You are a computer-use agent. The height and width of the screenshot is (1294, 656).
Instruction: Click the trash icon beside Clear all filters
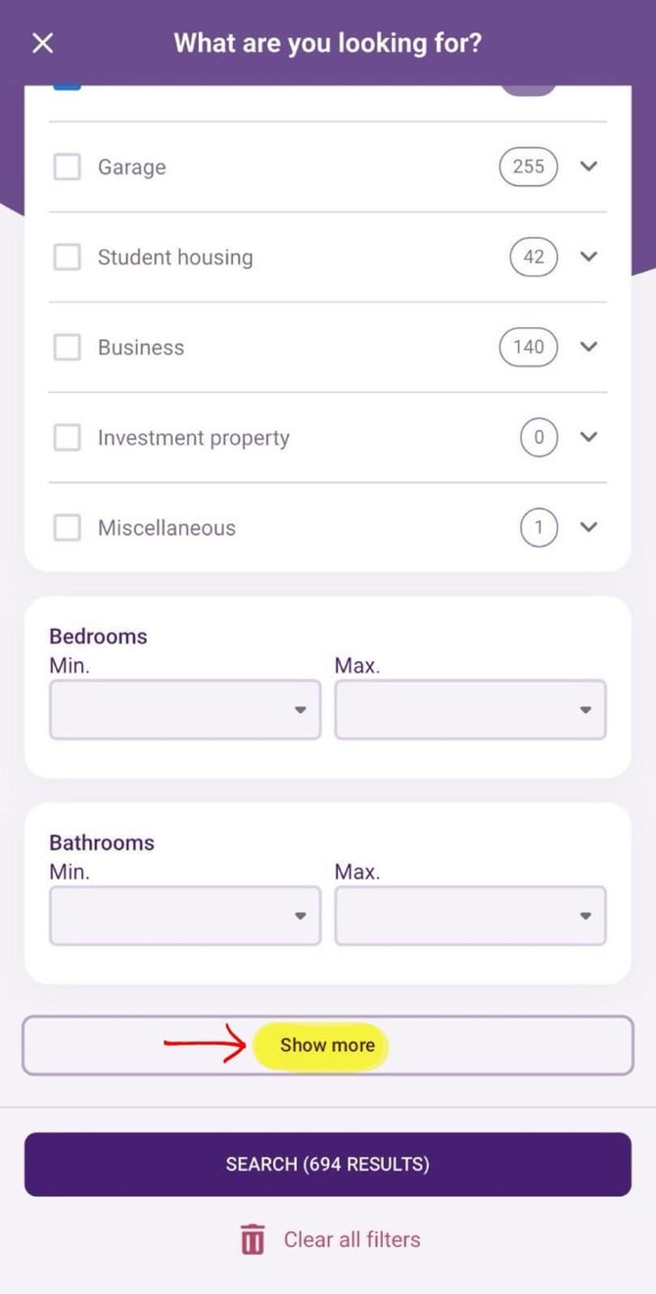click(253, 1239)
